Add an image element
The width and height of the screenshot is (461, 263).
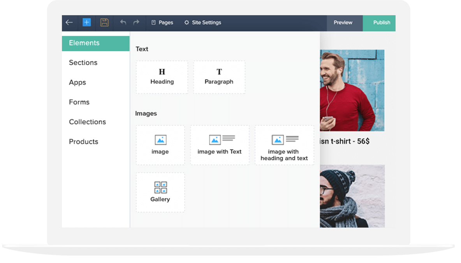(x=160, y=145)
